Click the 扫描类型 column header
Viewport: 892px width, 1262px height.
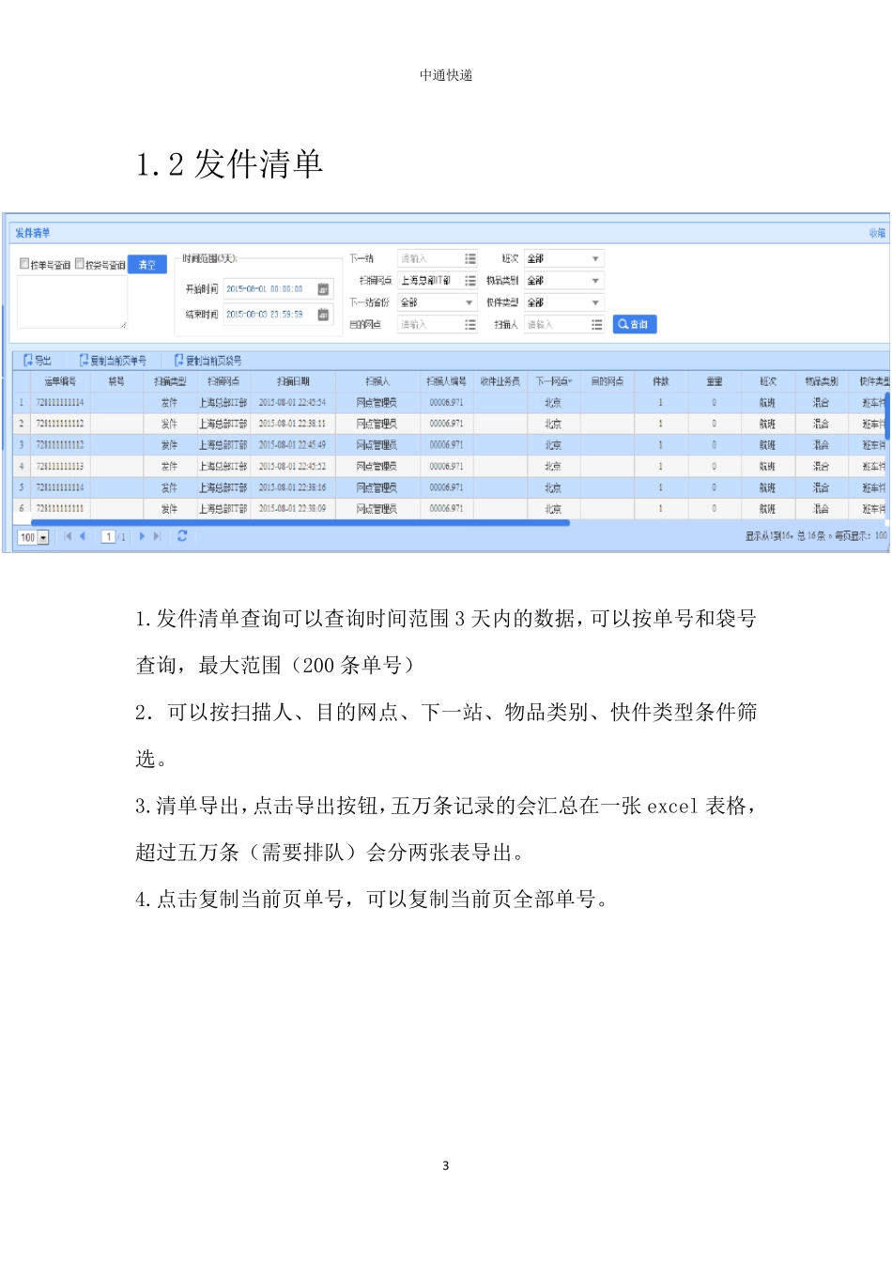(170, 381)
